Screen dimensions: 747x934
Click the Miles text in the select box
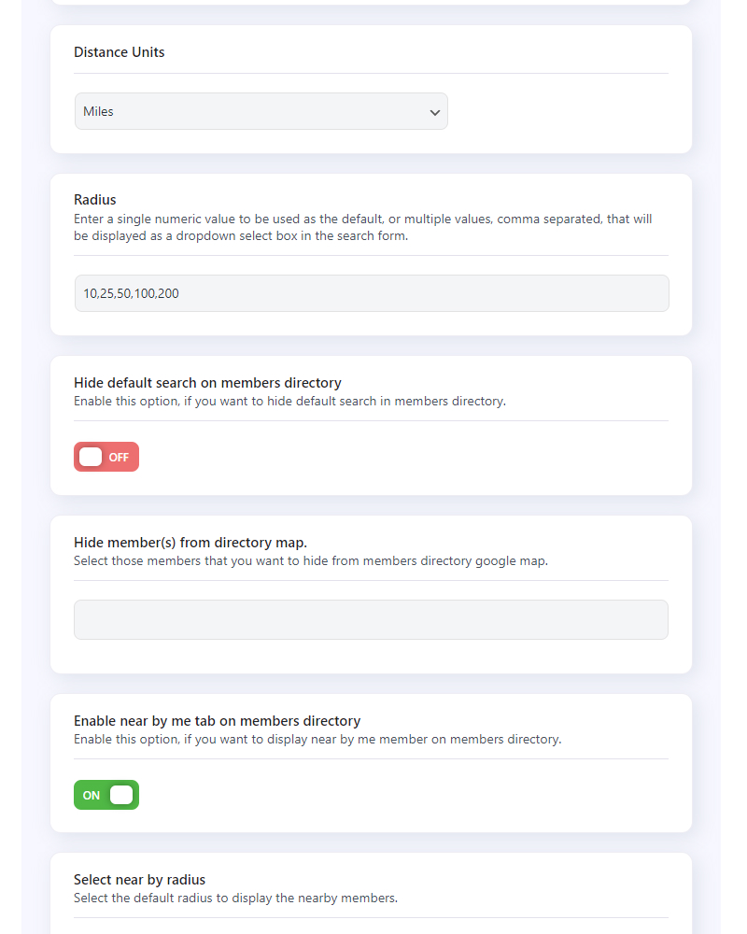[x=98, y=111]
